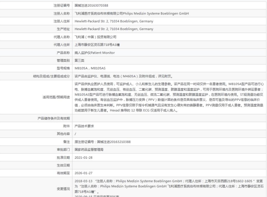This screenshot has height=197, width=267.
Task: Click the 注册人住所 address value
Action: click(114, 21)
